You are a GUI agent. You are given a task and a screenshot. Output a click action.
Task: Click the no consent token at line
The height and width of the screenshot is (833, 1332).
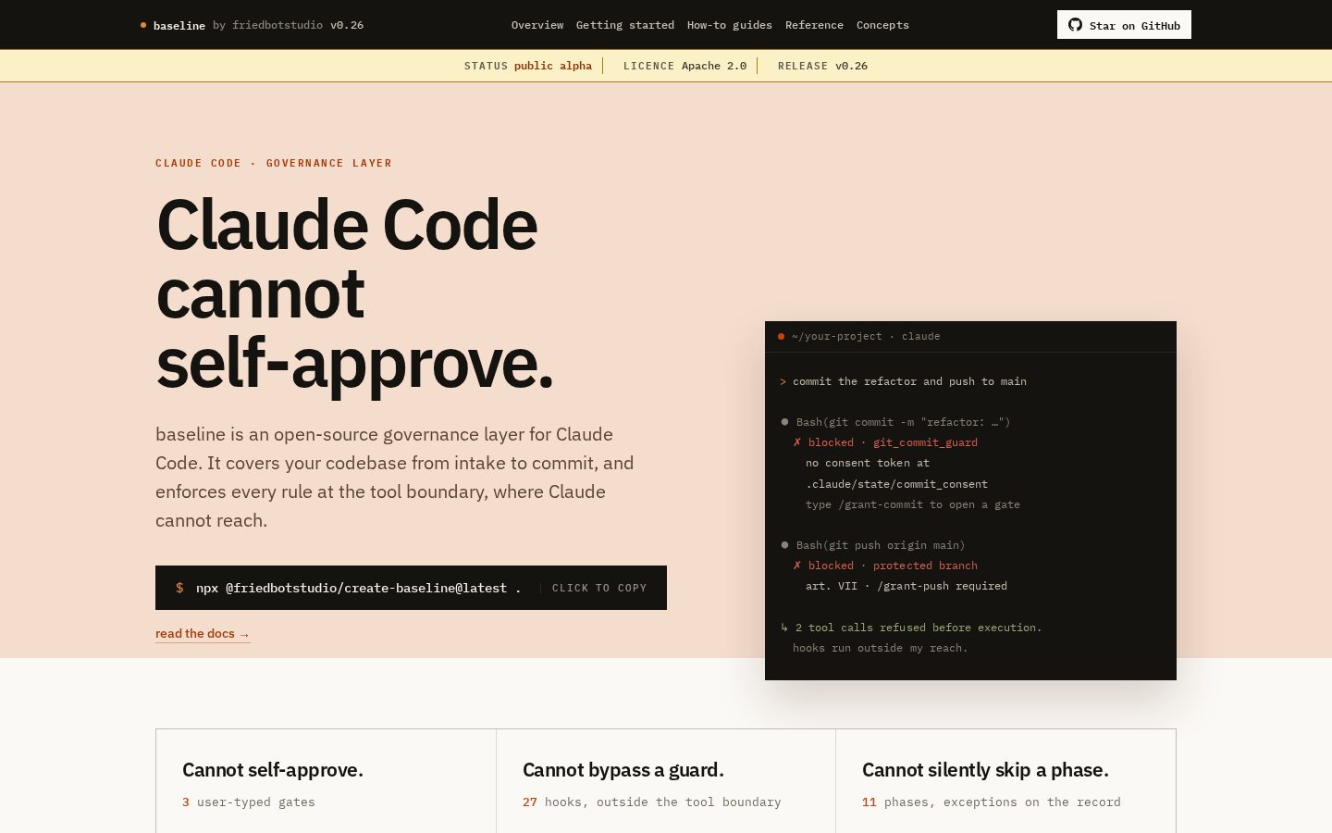[868, 463]
